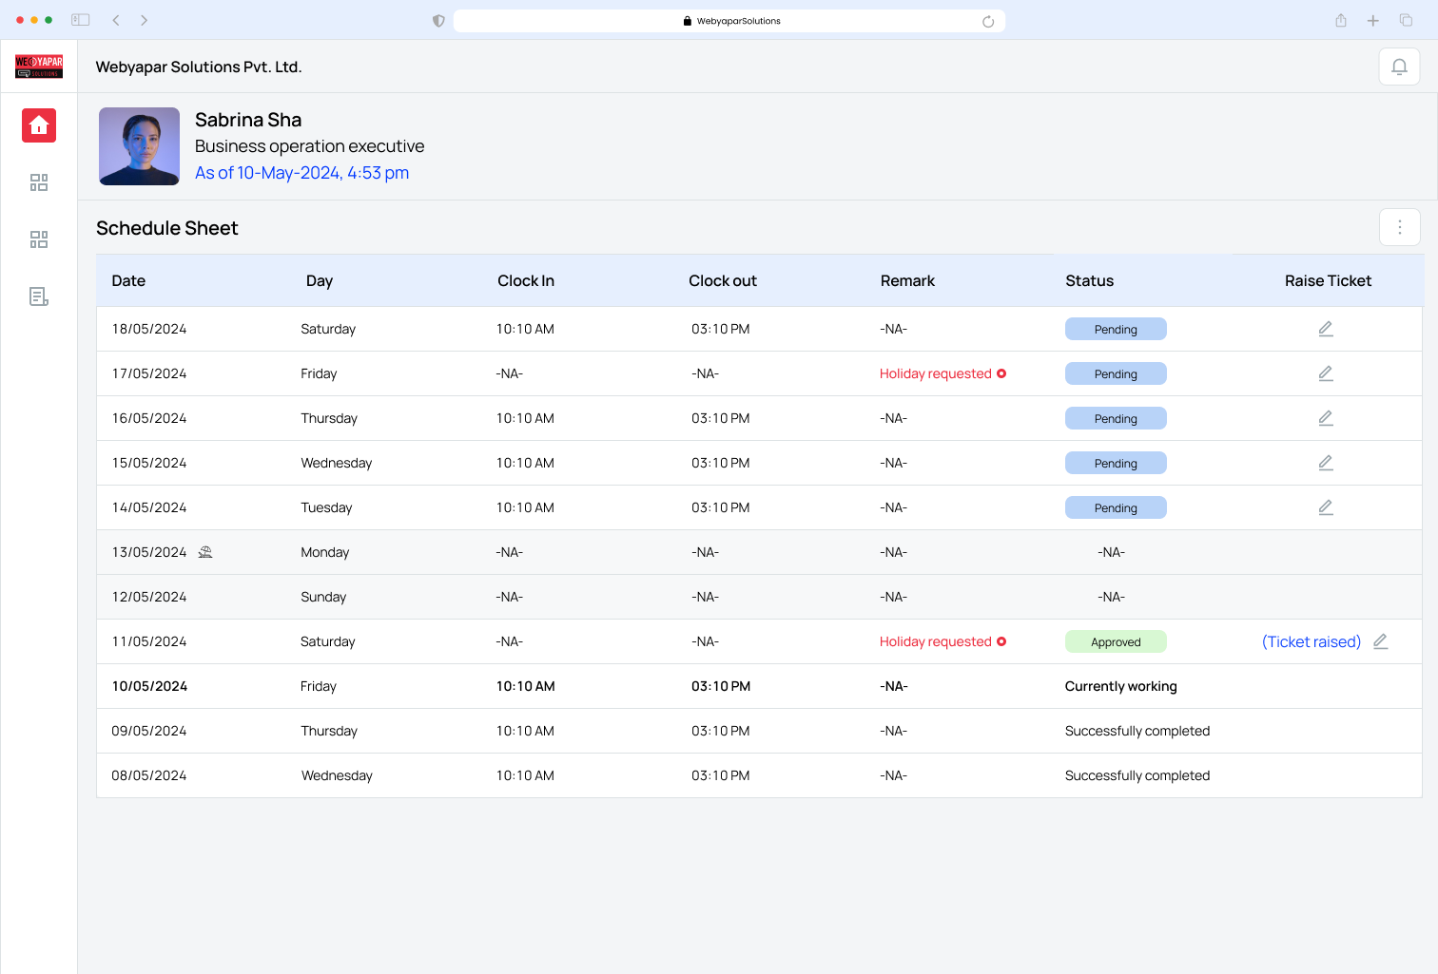This screenshot has width=1438, height=974.
Task: Click the report document icon in sidebar
Action: point(39,297)
